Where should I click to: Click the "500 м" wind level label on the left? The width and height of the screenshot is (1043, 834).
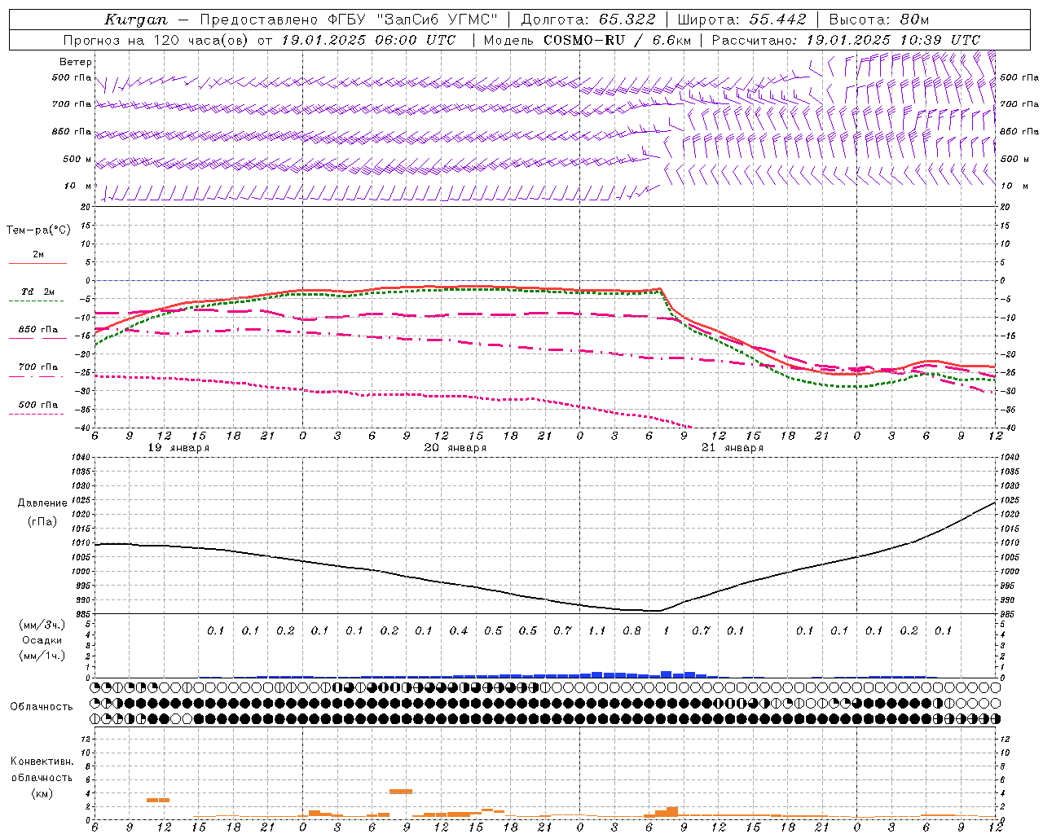77,159
